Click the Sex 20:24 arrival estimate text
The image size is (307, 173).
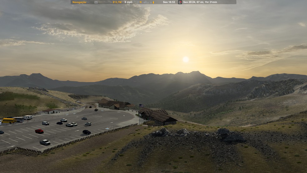(x=200, y=2)
